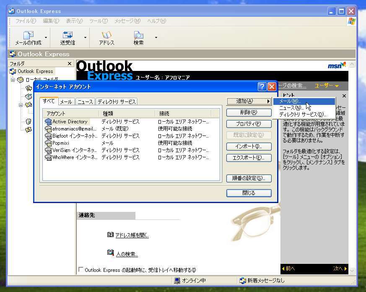
Task: Open the ツール(T) menu
Action: (99, 21)
